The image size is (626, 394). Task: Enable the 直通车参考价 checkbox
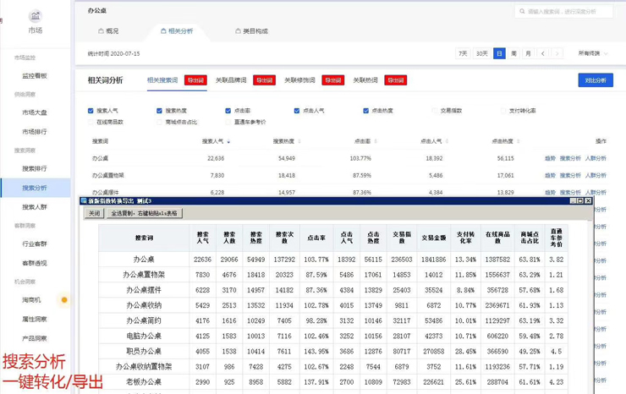pyautogui.click(x=228, y=122)
